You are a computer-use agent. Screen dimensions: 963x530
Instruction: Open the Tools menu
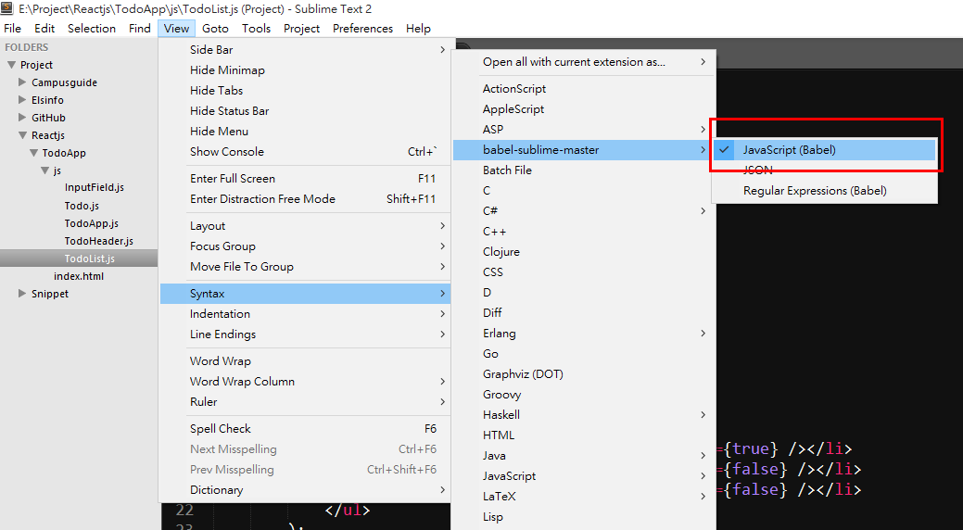click(x=256, y=28)
